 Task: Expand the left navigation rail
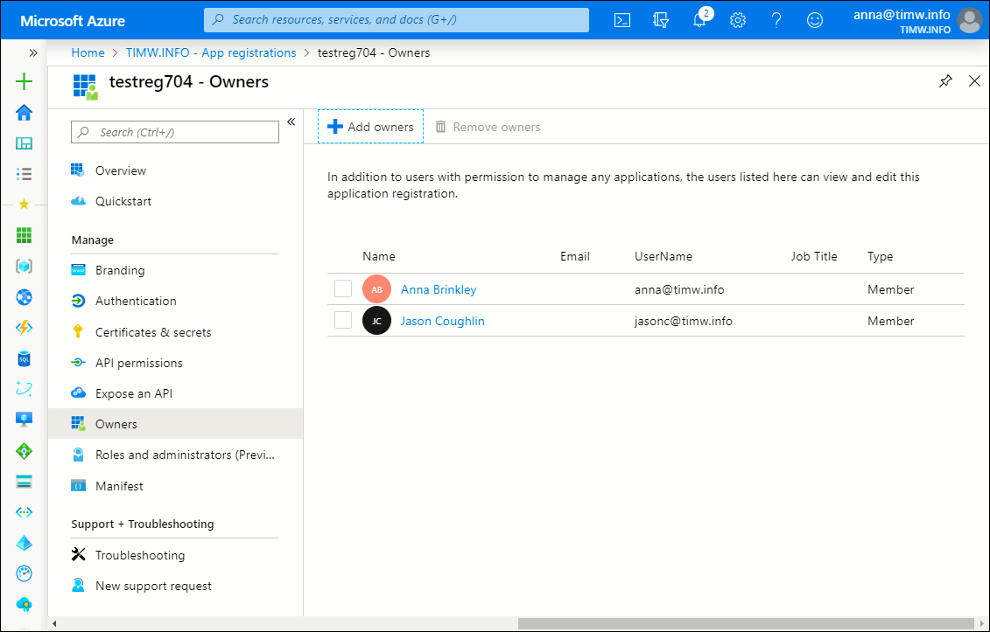tap(33, 52)
